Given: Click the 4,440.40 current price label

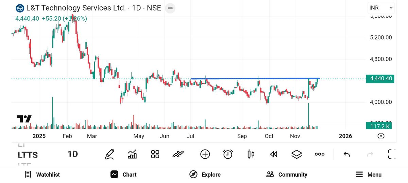Looking at the screenshot, I should 379,79.
